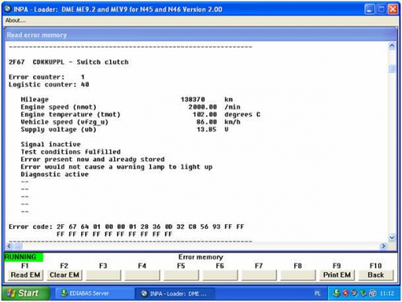Click the Error counter line
402x302 pixels.
[x=47, y=77]
